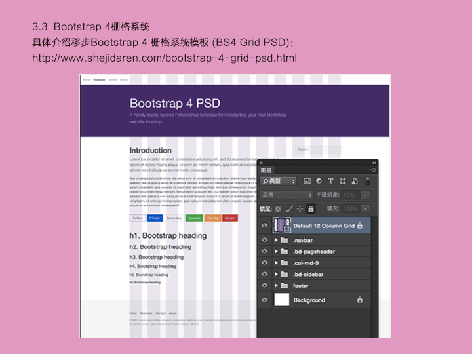Click lock icon on Background layer
The height and width of the screenshot is (354, 472).
[x=360, y=300]
